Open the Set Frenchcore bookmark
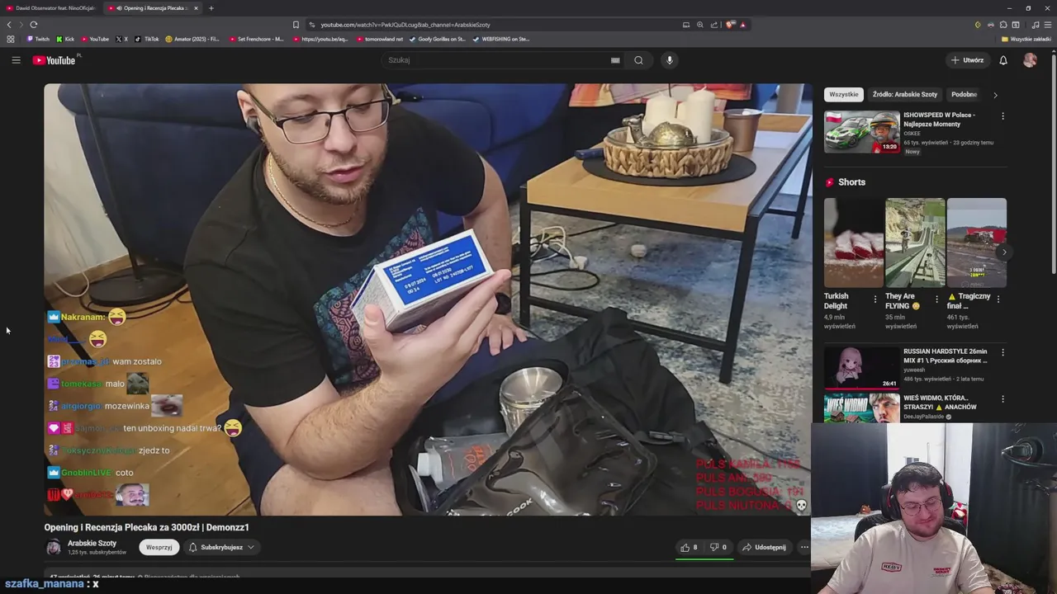The image size is (1057, 594). [257, 39]
